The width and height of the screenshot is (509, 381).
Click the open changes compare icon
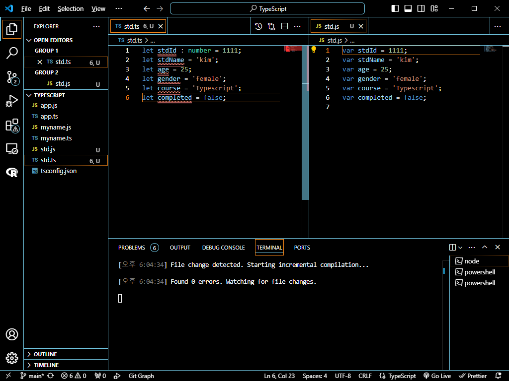pos(271,26)
